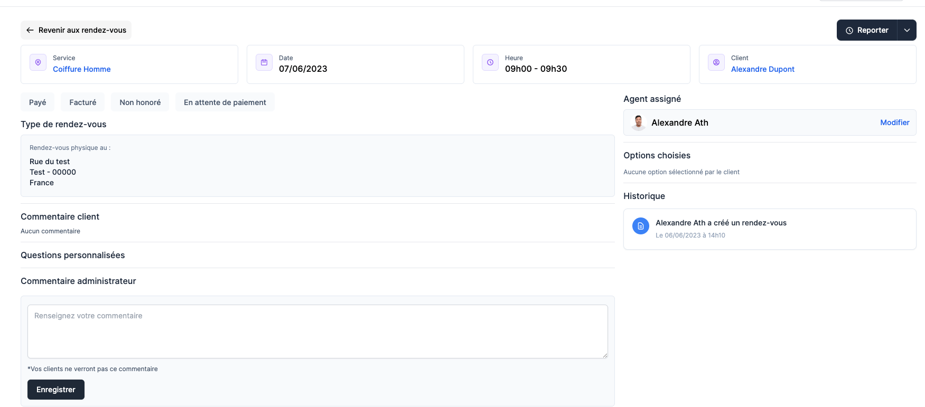The height and width of the screenshot is (407, 925).
Task: Click Alexandre Ath's avatar photo
Action: [639, 122]
